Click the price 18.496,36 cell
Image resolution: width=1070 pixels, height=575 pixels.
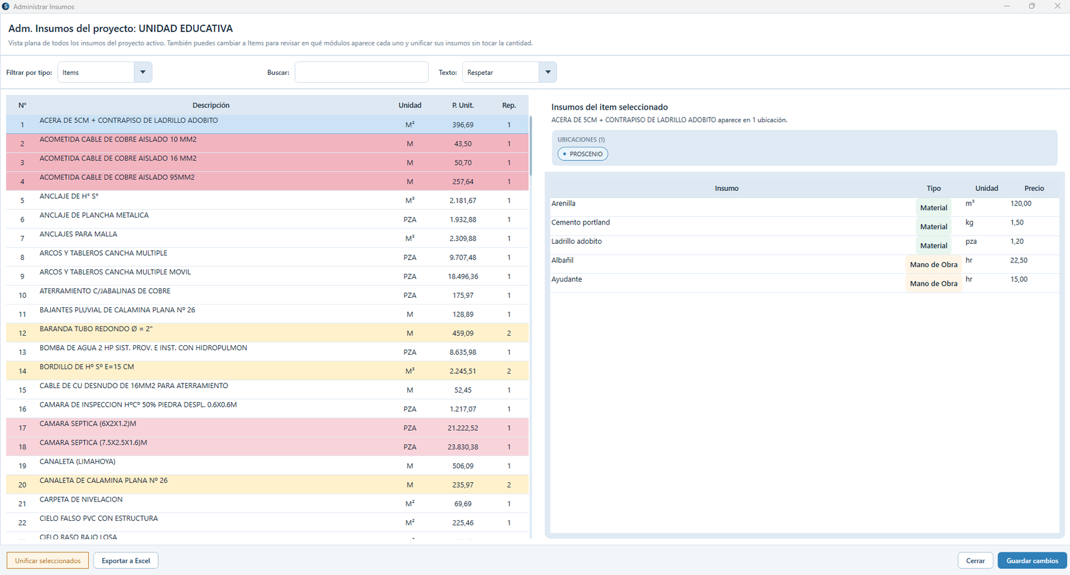pyautogui.click(x=463, y=276)
